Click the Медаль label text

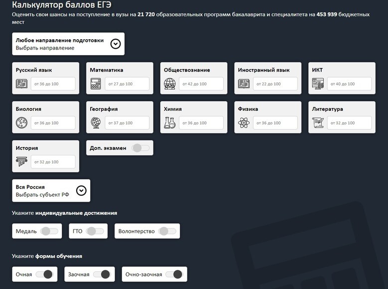click(x=26, y=231)
